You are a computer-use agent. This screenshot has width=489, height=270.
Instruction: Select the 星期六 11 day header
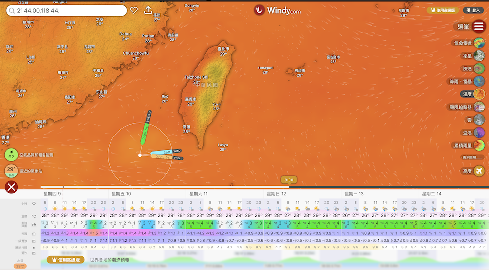point(199,194)
